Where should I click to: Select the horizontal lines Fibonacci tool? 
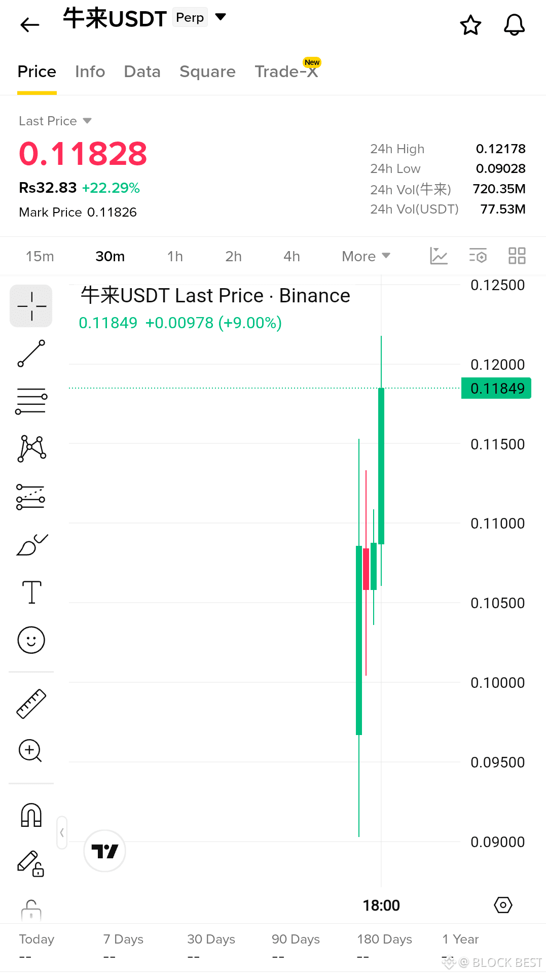31,401
